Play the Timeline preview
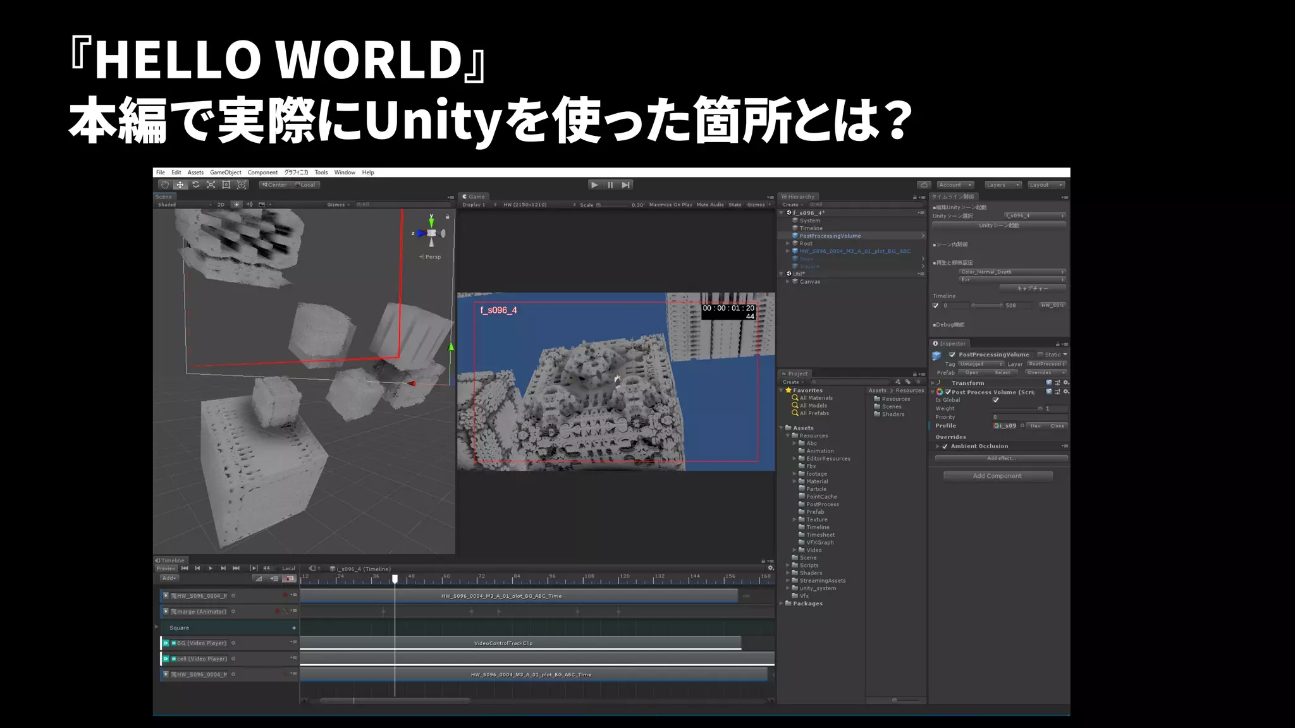 pos(211,568)
